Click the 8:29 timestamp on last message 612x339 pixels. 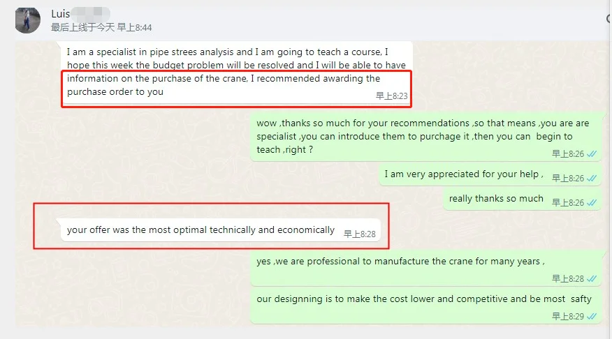567,317
